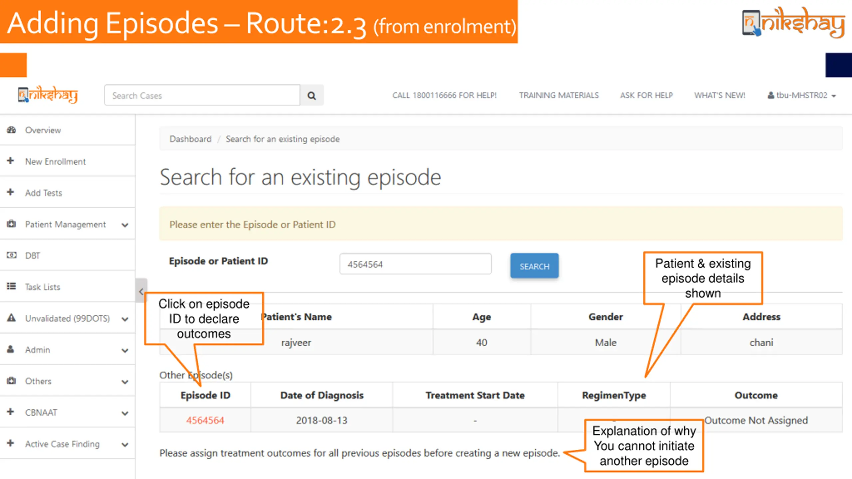Click the 'Please enter the Episode or Patient ID' notice
This screenshot has height=479, width=852.
coord(501,224)
